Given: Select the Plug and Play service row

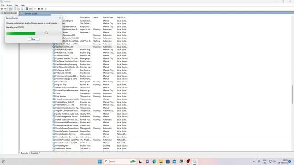Looking at the screenshot, I should pos(90,84).
